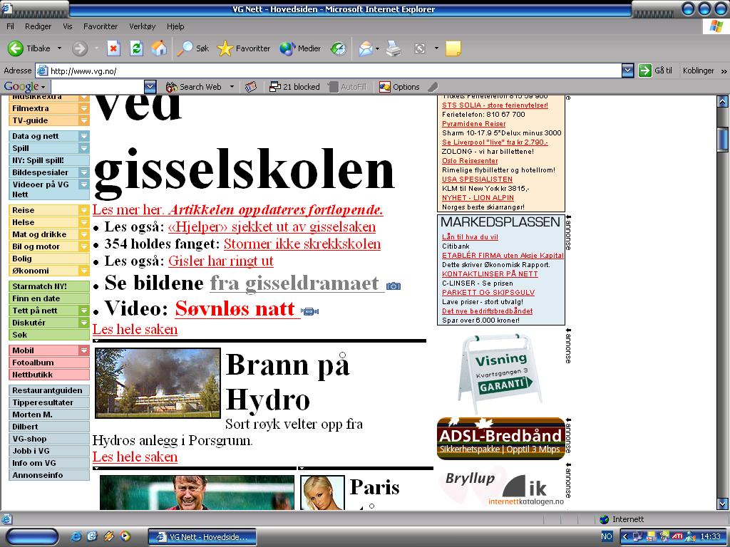Image resolution: width=730 pixels, height=547 pixels.
Task: Click the vertical scrollbar thumb
Action: pyautogui.click(x=723, y=139)
